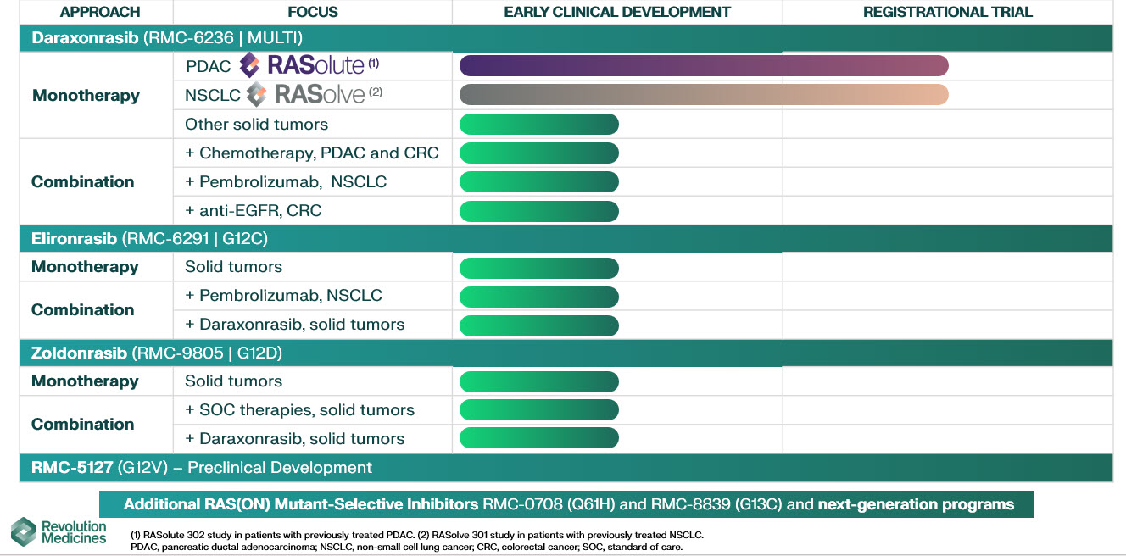The image size is (1126, 556).
Task: Click the Monotherapy label in the Zoldonrasib section
Action: coord(85,381)
